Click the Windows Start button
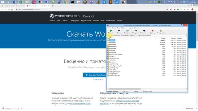The width and height of the screenshot is (198, 111). (x=2, y=2)
